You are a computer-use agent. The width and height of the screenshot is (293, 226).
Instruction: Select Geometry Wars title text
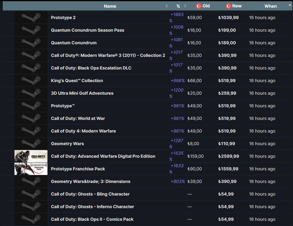point(67,144)
